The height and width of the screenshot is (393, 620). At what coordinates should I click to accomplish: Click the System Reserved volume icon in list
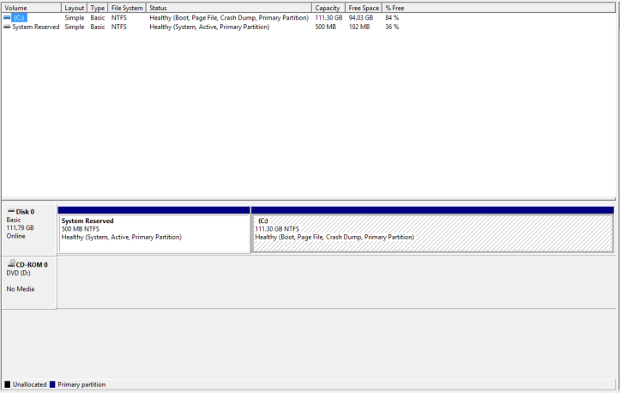click(x=7, y=27)
